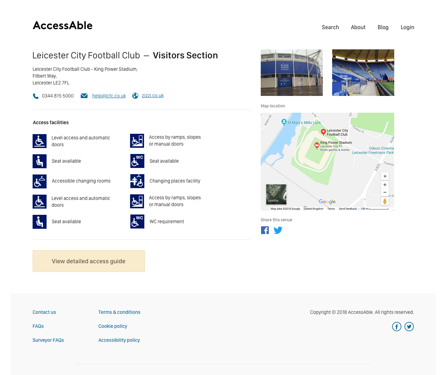Click the Street View pegman icon

(385, 201)
